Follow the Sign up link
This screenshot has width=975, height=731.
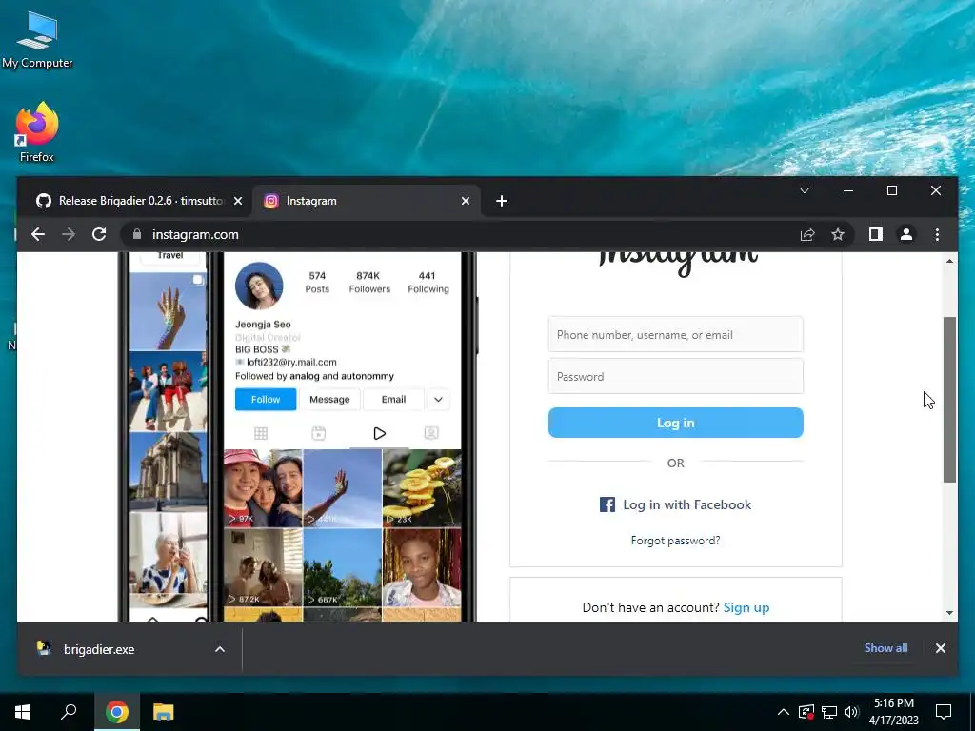(x=746, y=607)
